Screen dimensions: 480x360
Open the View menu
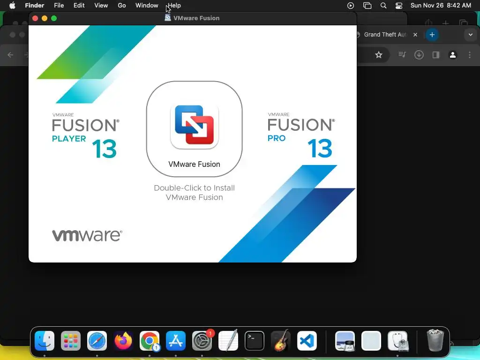pos(101,5)
